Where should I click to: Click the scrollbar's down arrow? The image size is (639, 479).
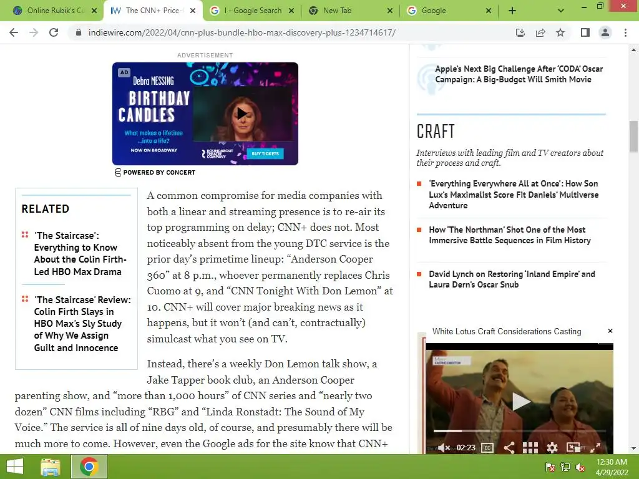[x=633, y=448]
